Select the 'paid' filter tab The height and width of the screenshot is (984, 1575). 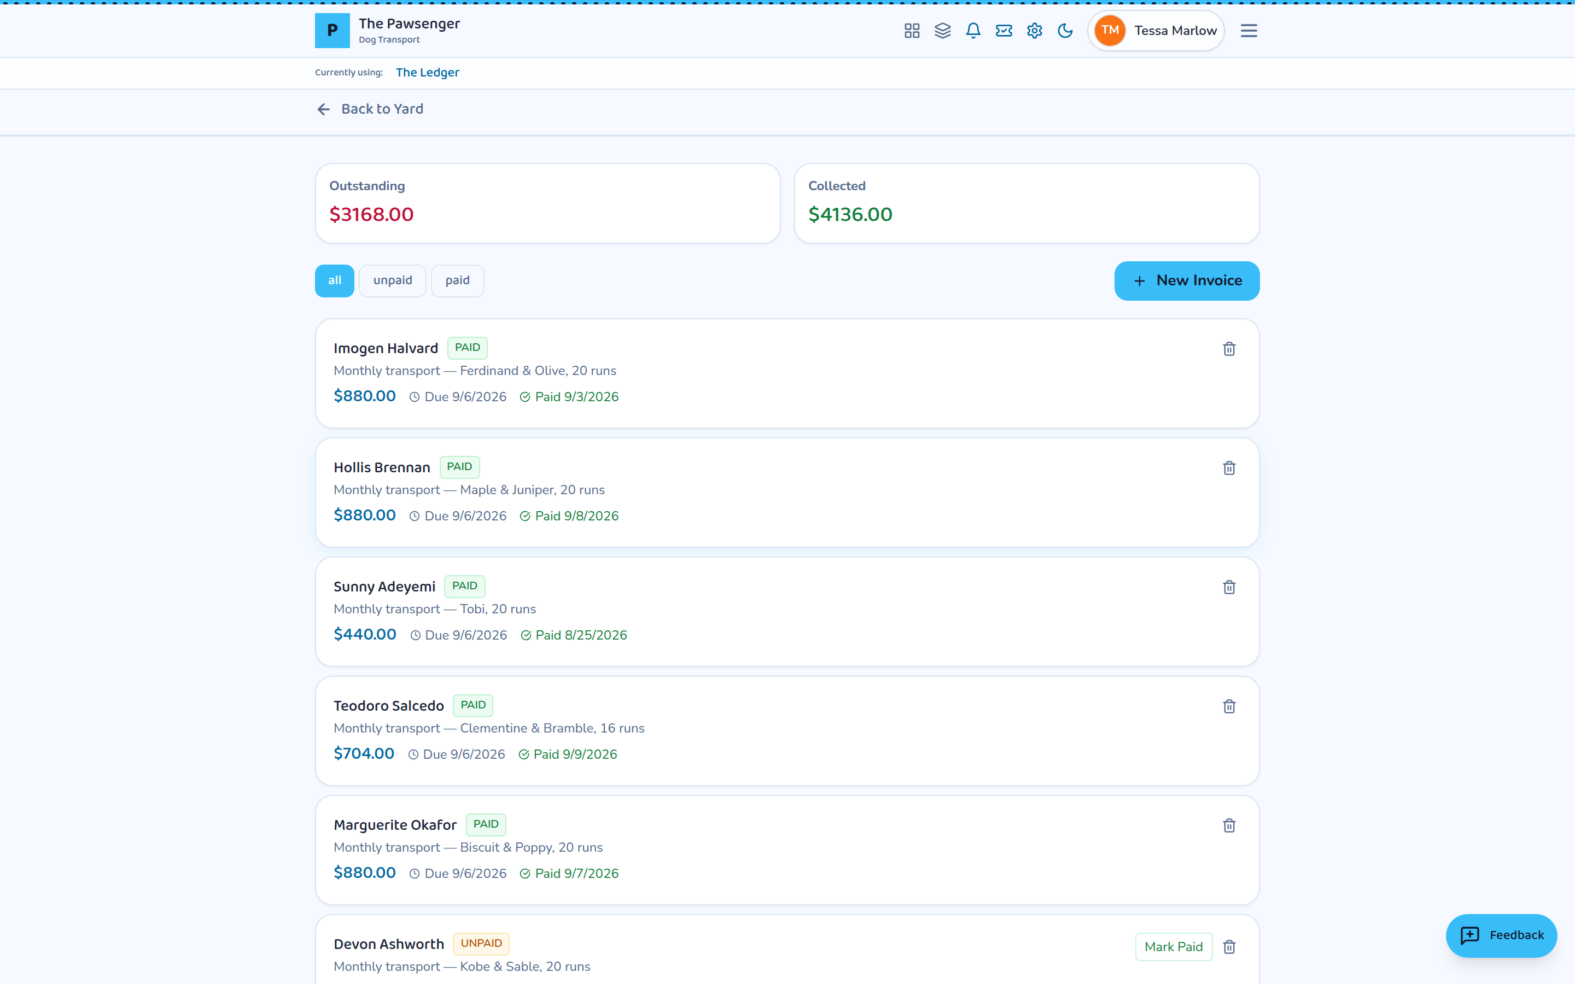(x=458, y=280)
